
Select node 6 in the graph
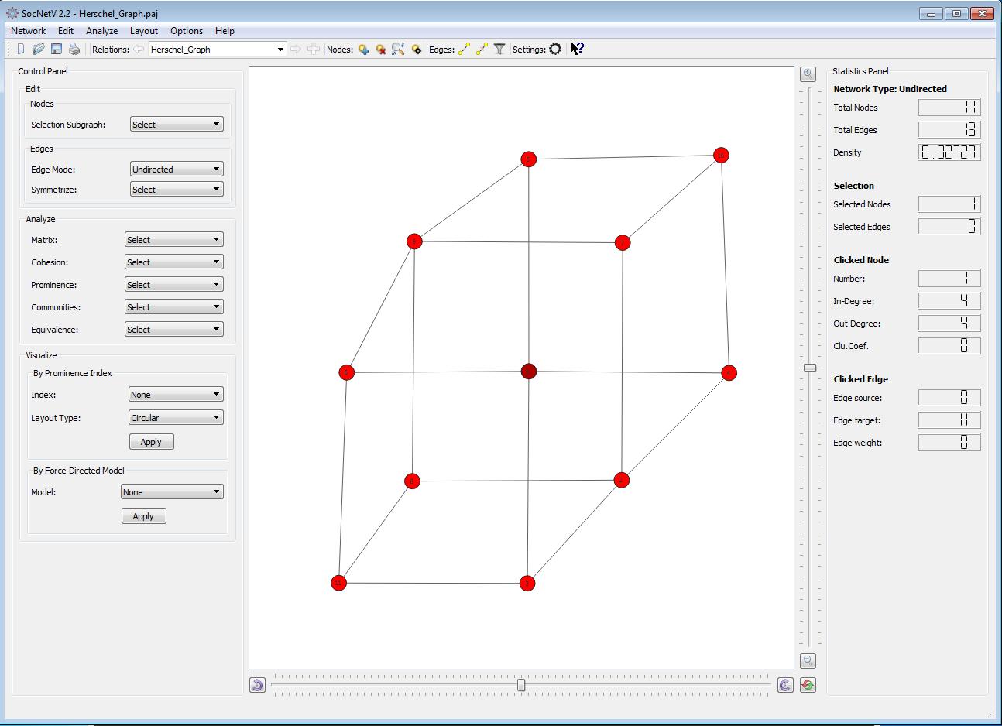pos(346,373)
